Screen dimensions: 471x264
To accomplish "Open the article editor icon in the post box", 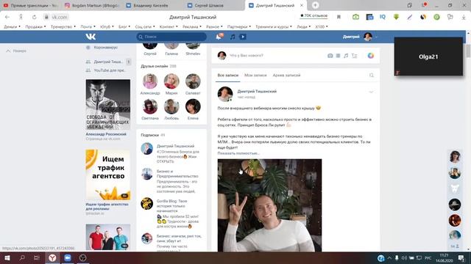I will tap(355, 56).
